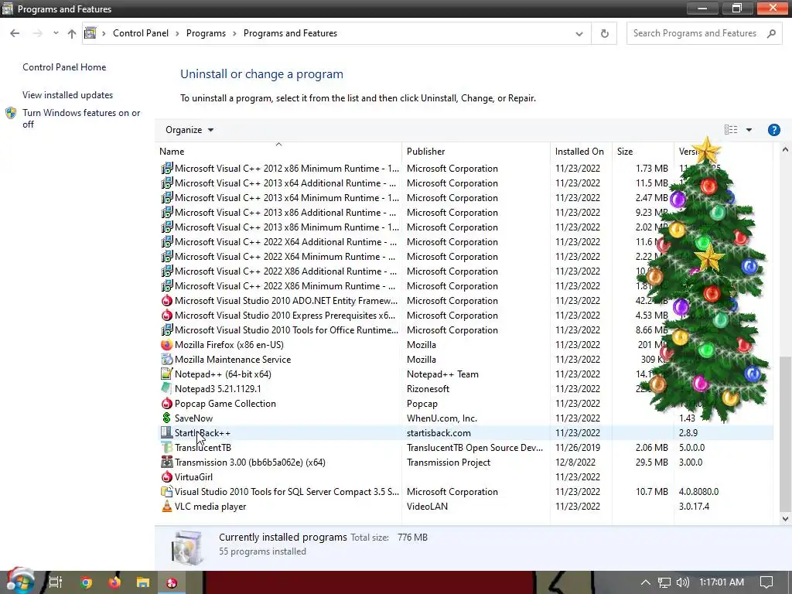Image resolution: width=792 pixels, height=594 pixels.
Task: Go back with the back arrow
Action: click(15, 33)
